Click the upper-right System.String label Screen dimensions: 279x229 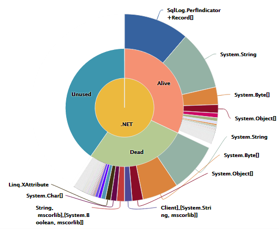click(238, 55)
